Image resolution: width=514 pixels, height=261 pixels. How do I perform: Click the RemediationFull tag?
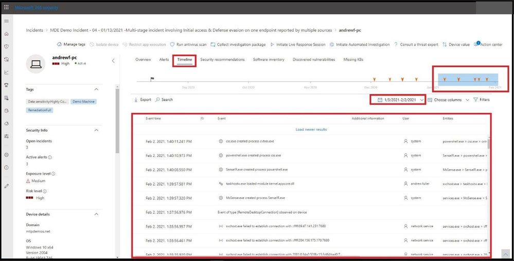tap(40, 110)
